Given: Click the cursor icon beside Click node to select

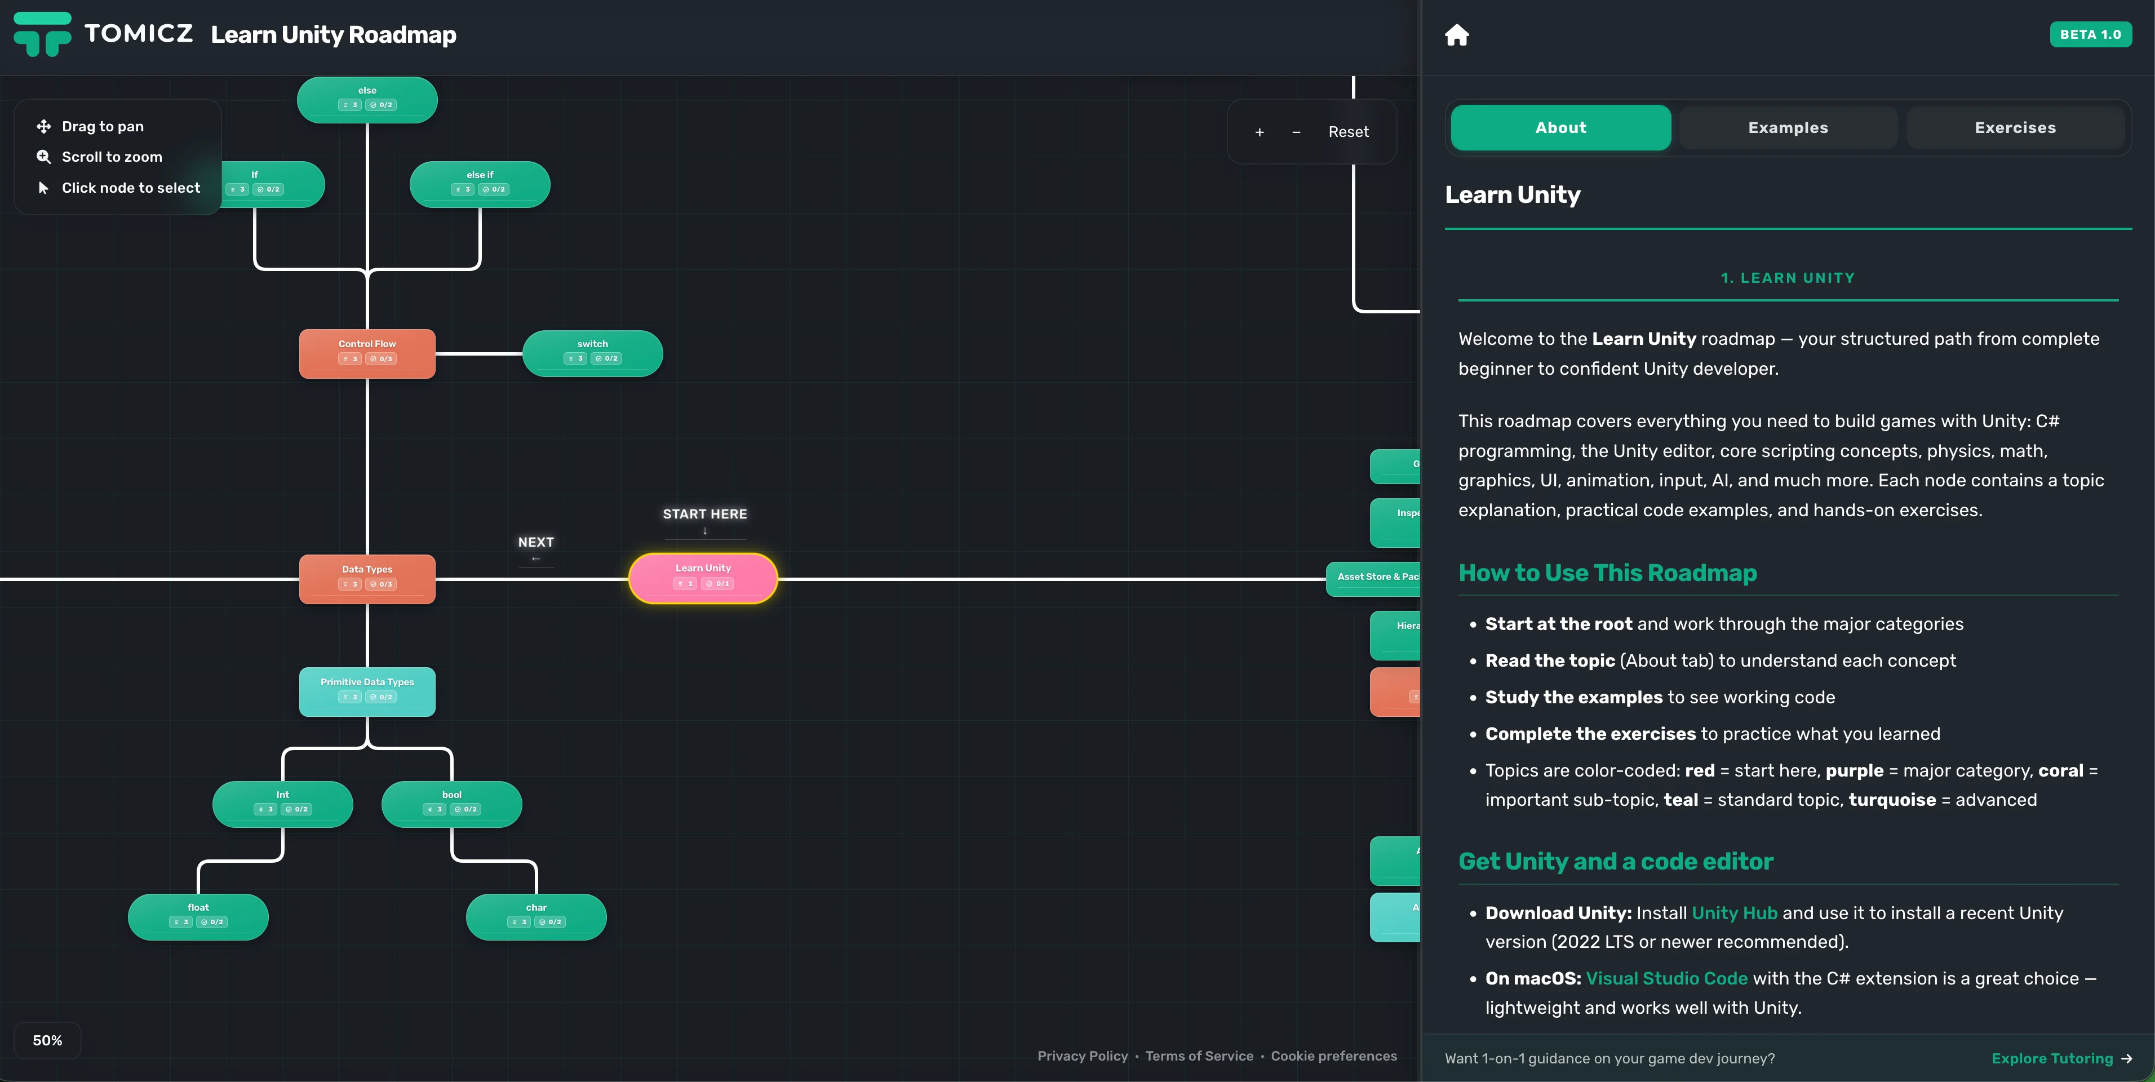Looking at the screenshot, I should [x=43, y=188].
